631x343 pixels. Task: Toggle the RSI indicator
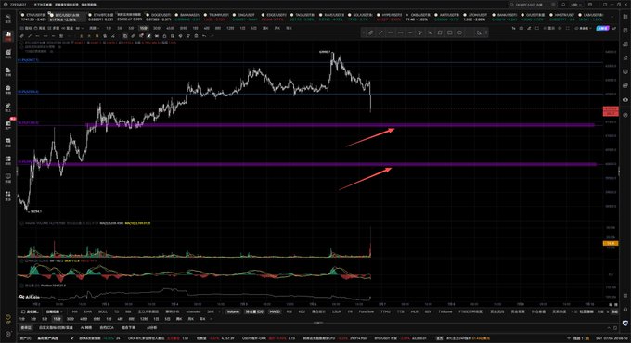tap(290, 311)
